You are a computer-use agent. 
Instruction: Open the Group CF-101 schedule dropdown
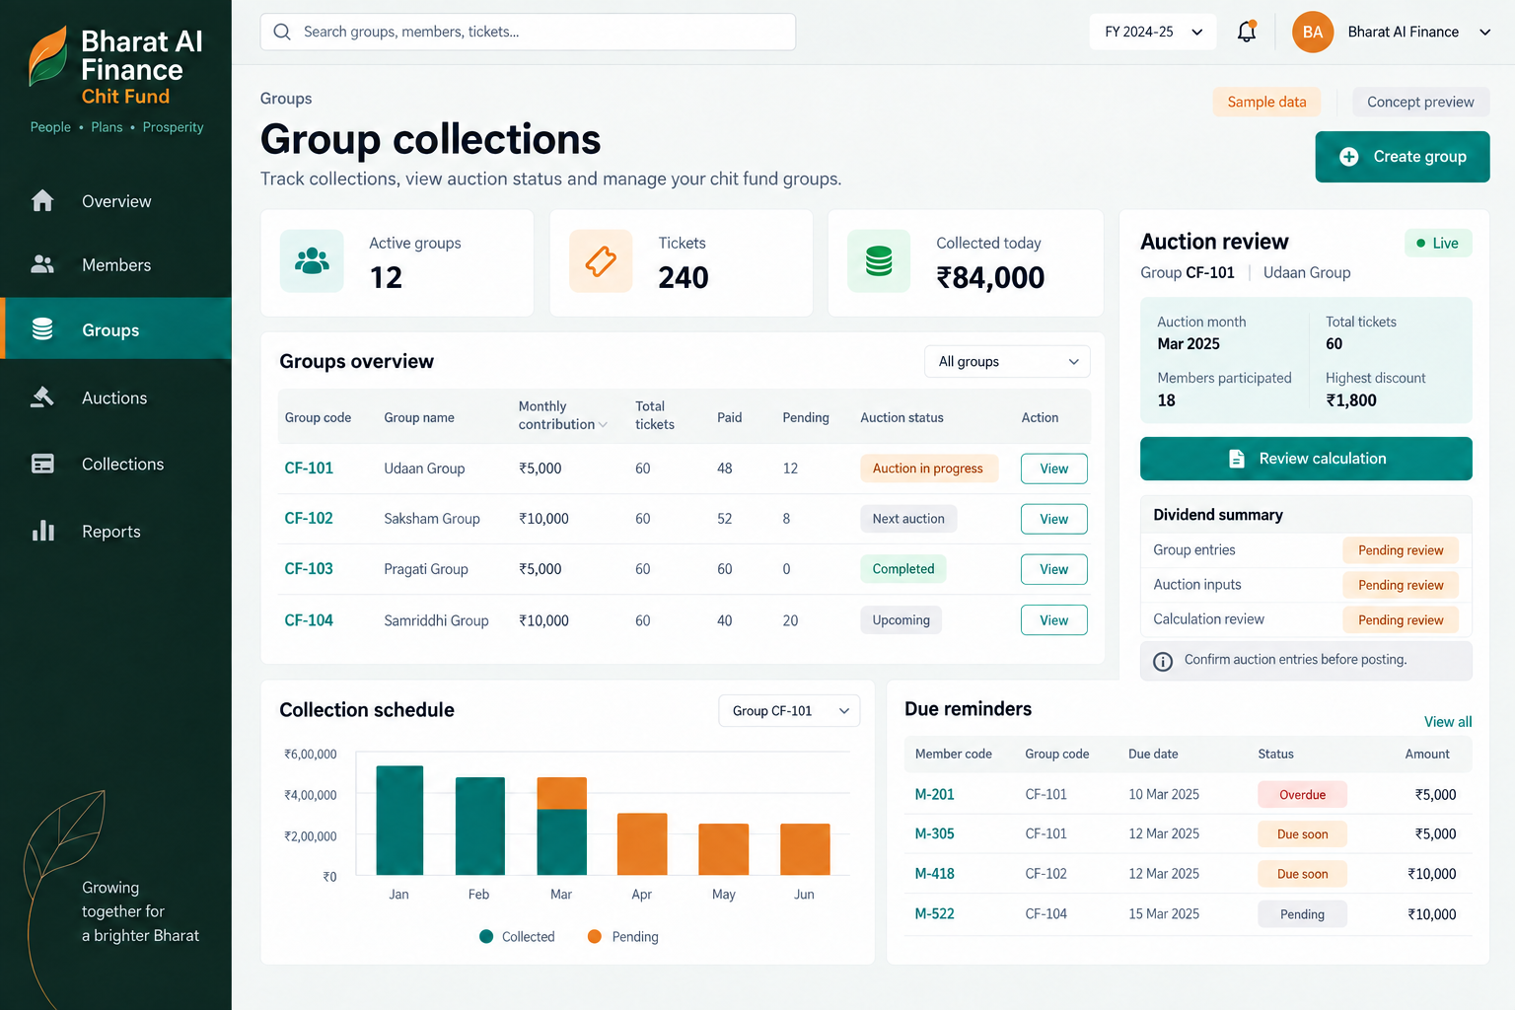coord(789,711)
